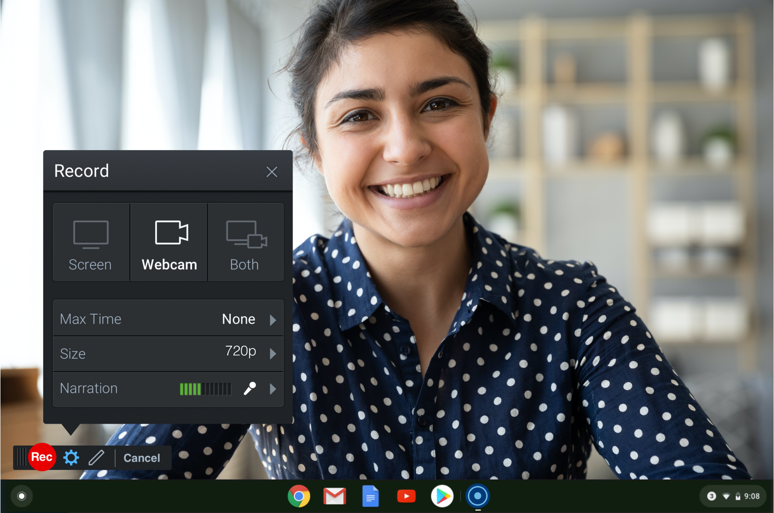Click Cancel to dismiss recording

pos(142,457)
